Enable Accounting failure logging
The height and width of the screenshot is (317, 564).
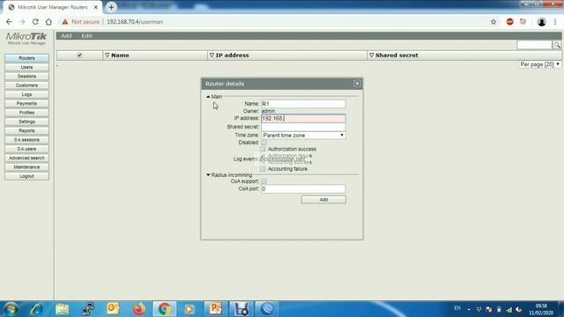point(263,169)
